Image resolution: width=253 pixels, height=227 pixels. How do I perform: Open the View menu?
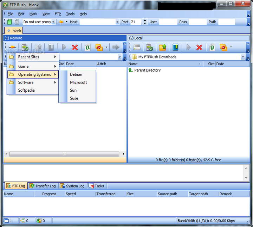coord(46,14)
